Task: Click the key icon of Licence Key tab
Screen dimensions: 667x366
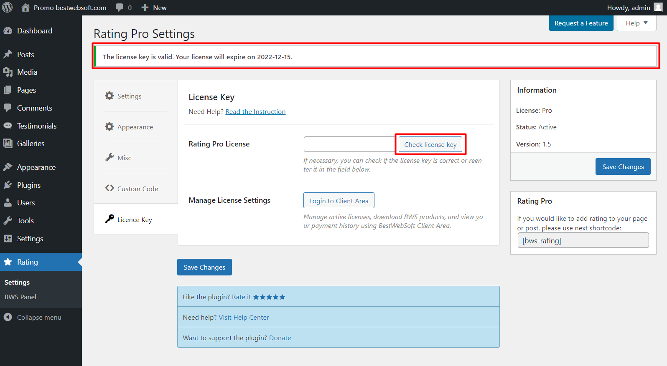Action: pyautogui.click(x=109, y=219)
